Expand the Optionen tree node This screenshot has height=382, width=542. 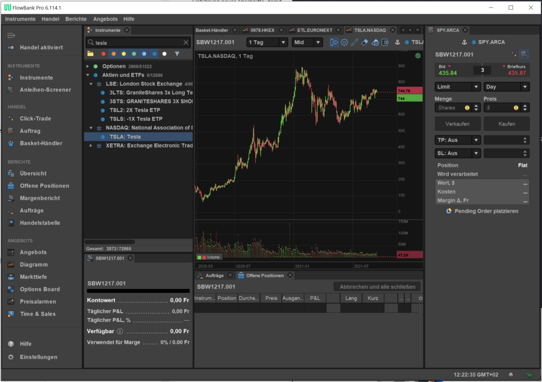87,66
